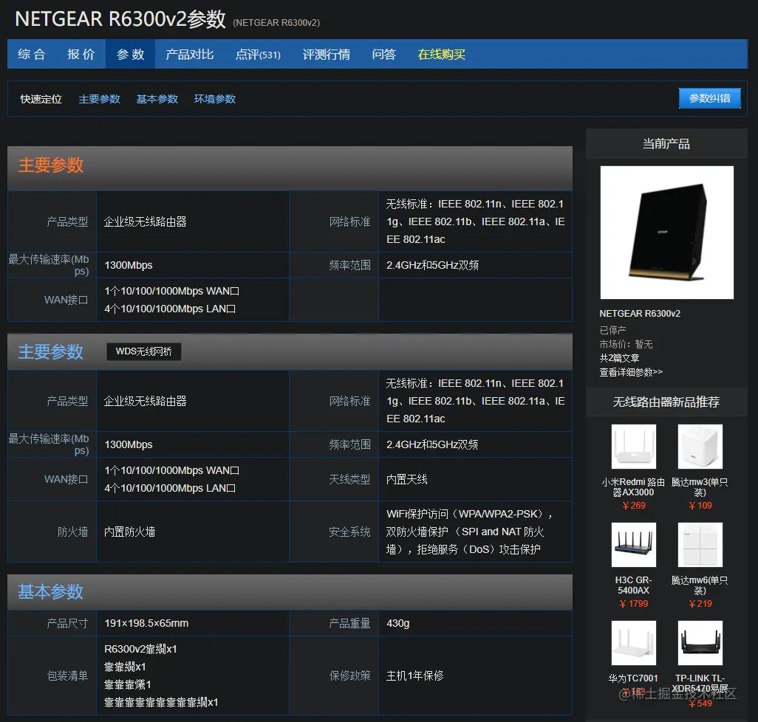Image resolution: width=758 pixels, height=722 pixels.
Task: Go to the 问答 question section
Action: click(x=383, y=53)
